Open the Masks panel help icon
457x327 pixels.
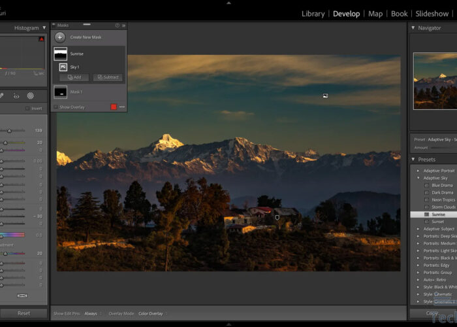click(117, 26)
